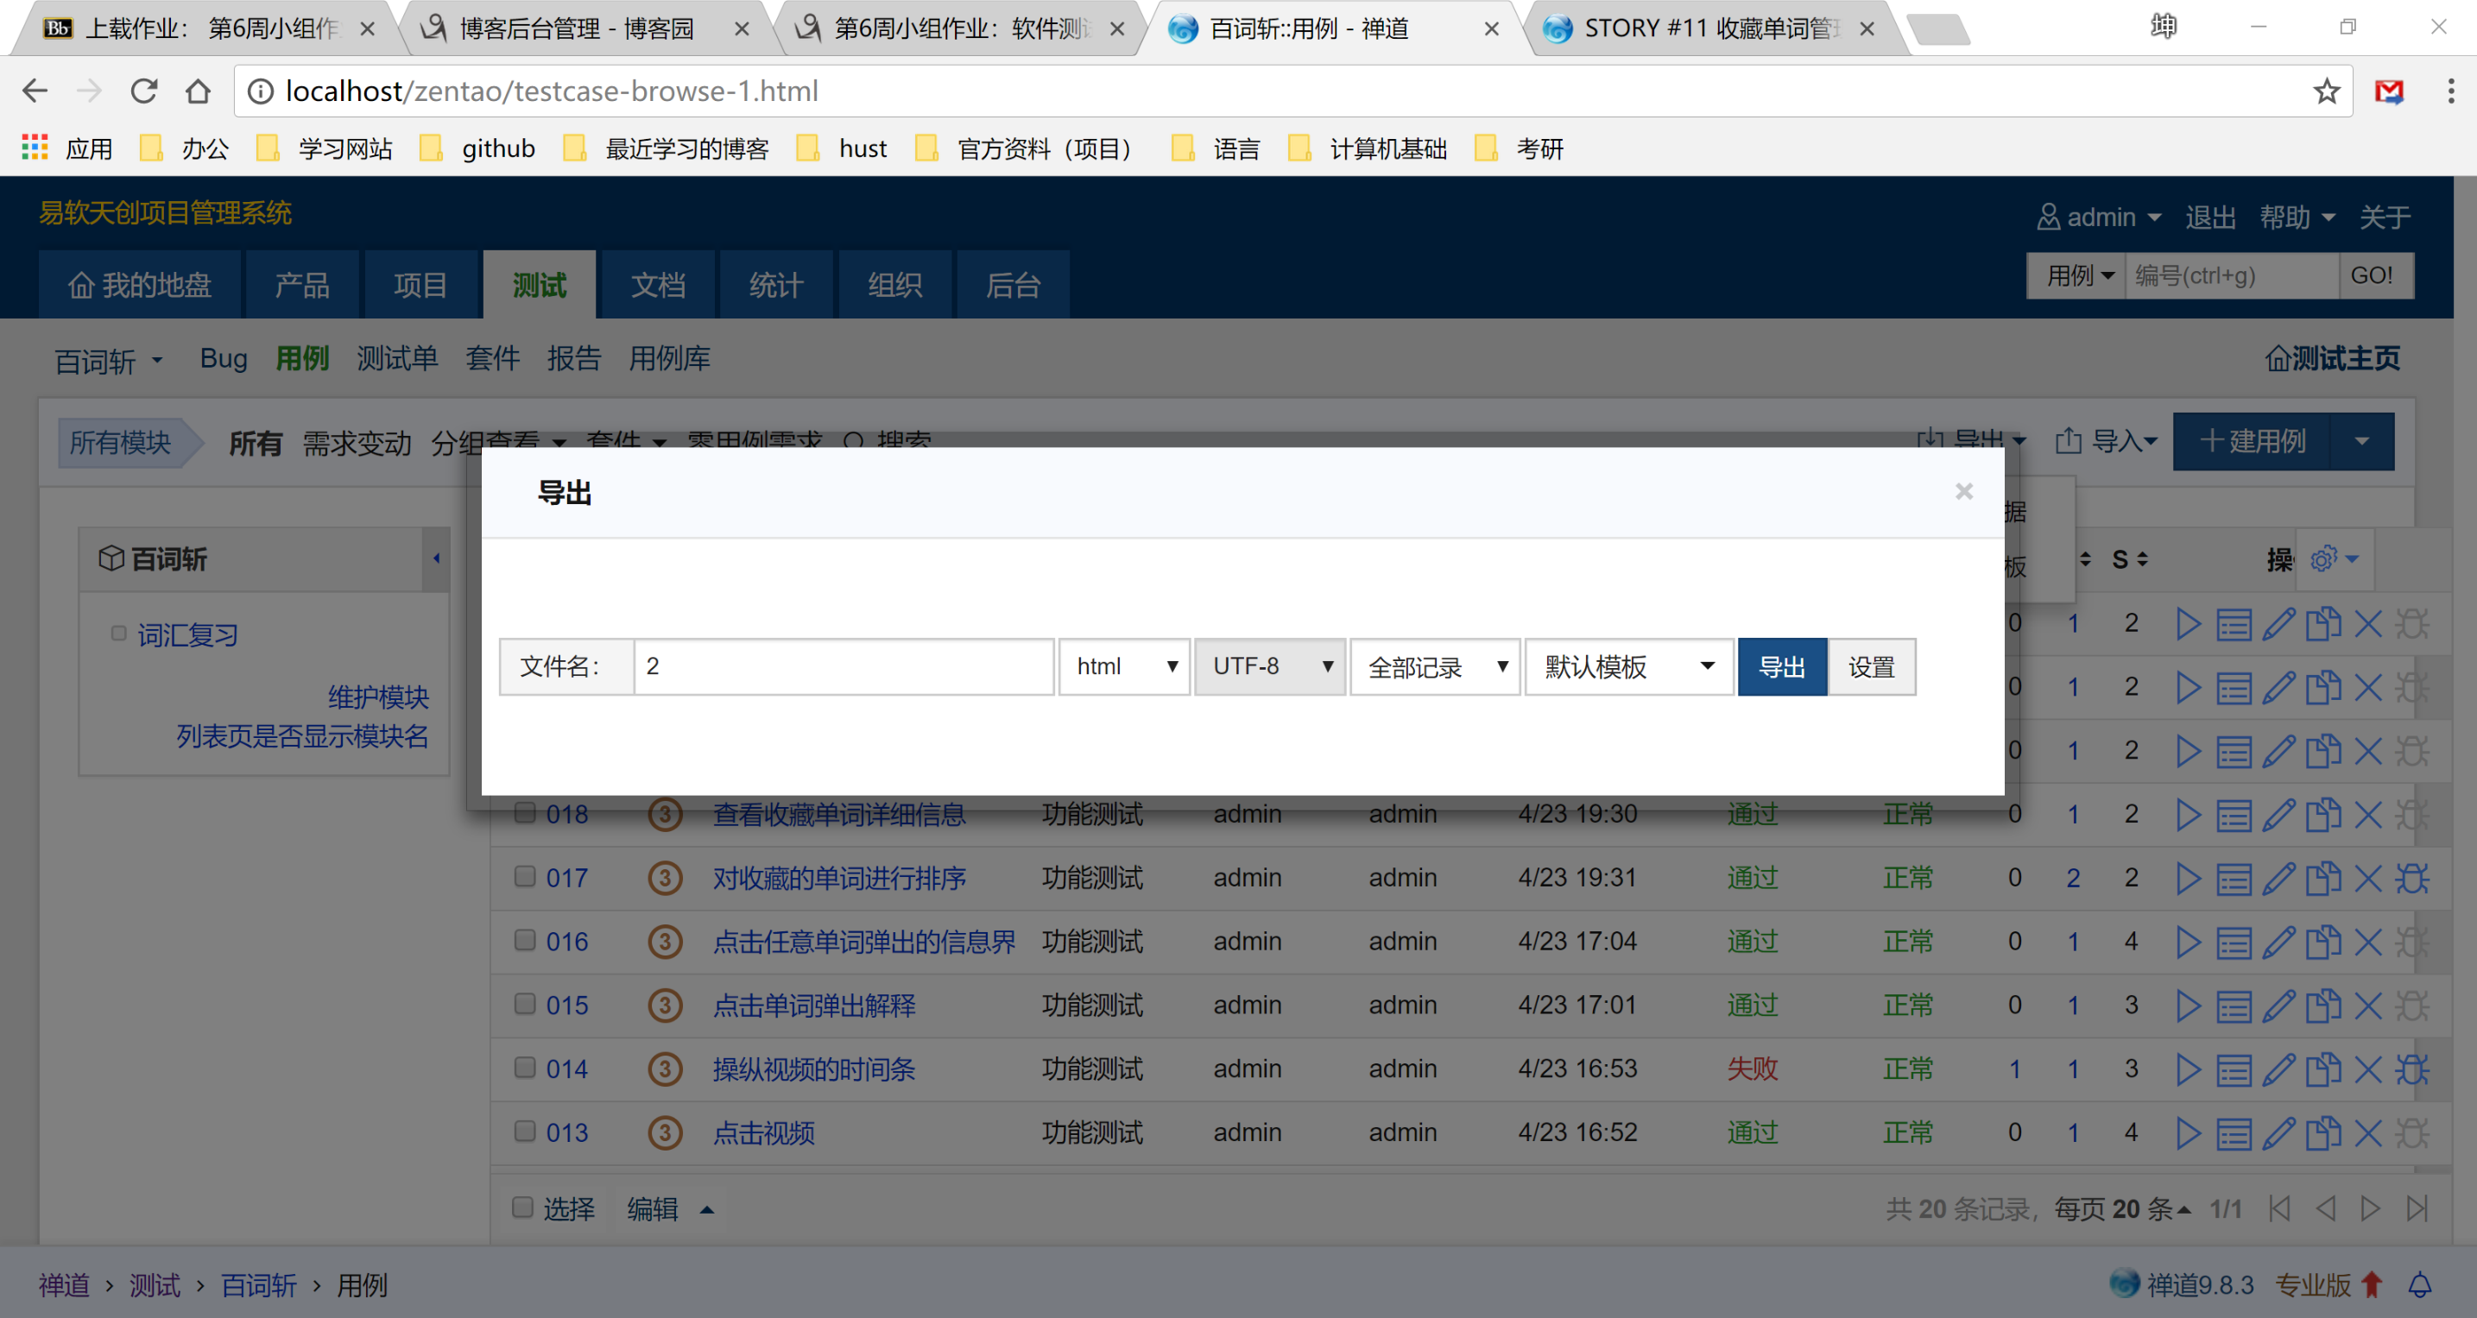
Task: Click the notification bell icon
Action: point(2419,1284)
